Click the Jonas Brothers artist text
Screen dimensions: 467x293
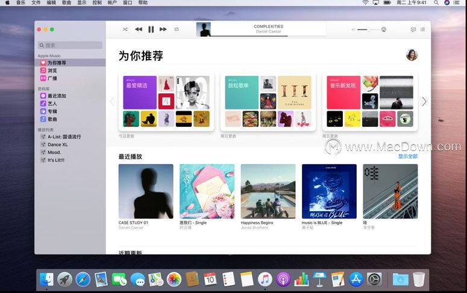(x=254, y=227)
